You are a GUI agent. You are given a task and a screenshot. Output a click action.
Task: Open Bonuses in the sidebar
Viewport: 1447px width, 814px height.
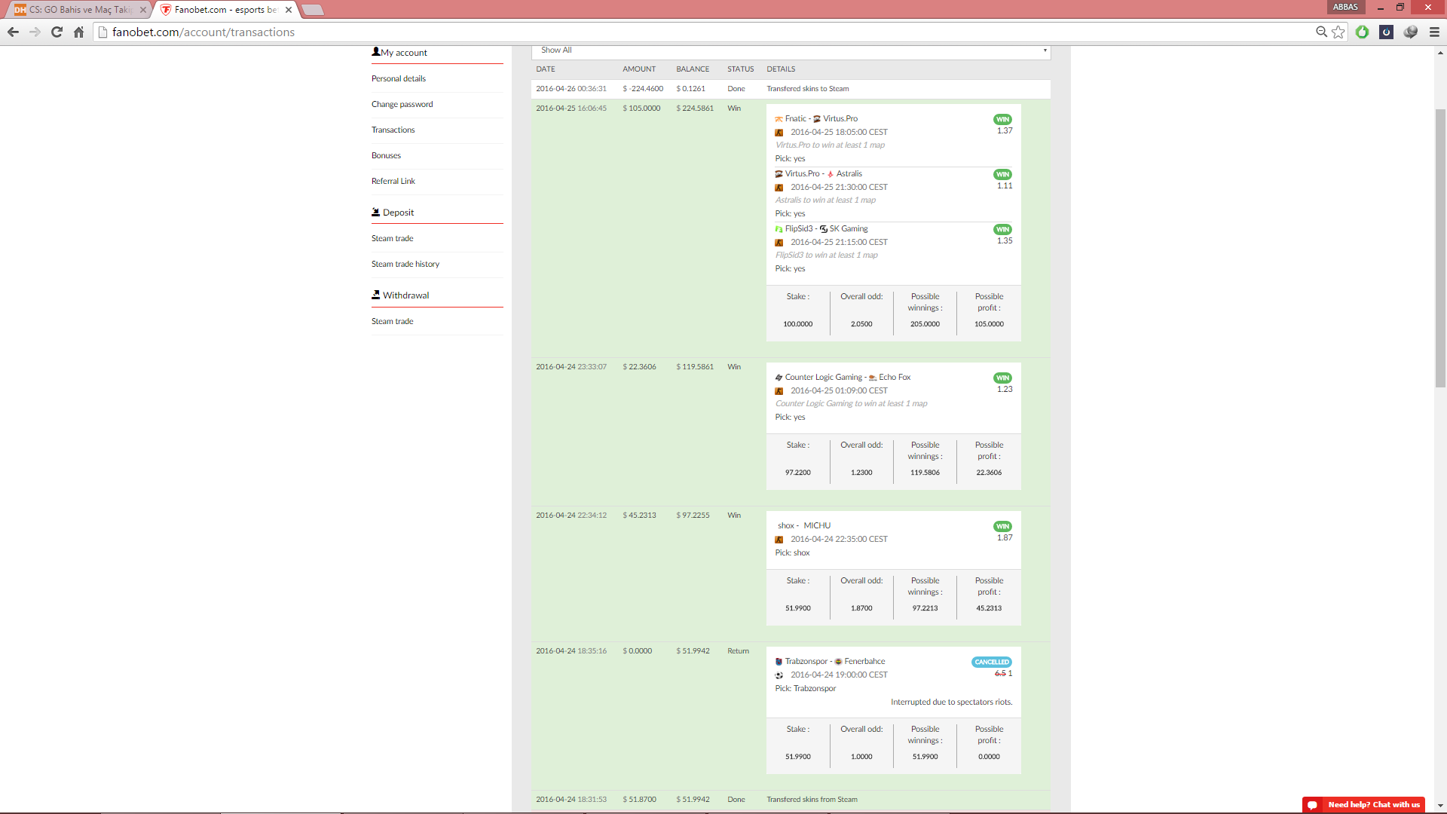386,155
